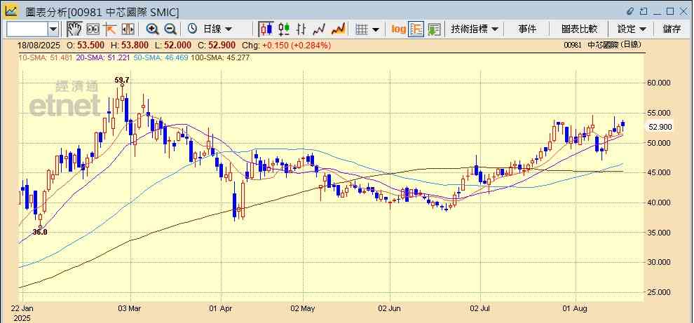This screenshot has height=323, width=694.
Task: Click the chart analysis title bar icon
Action: 11,11
